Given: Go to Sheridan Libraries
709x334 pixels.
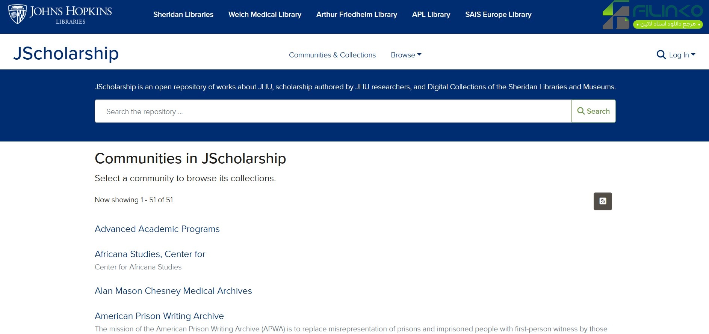Looking at the screenshot, I should click(x=183, y=15).
